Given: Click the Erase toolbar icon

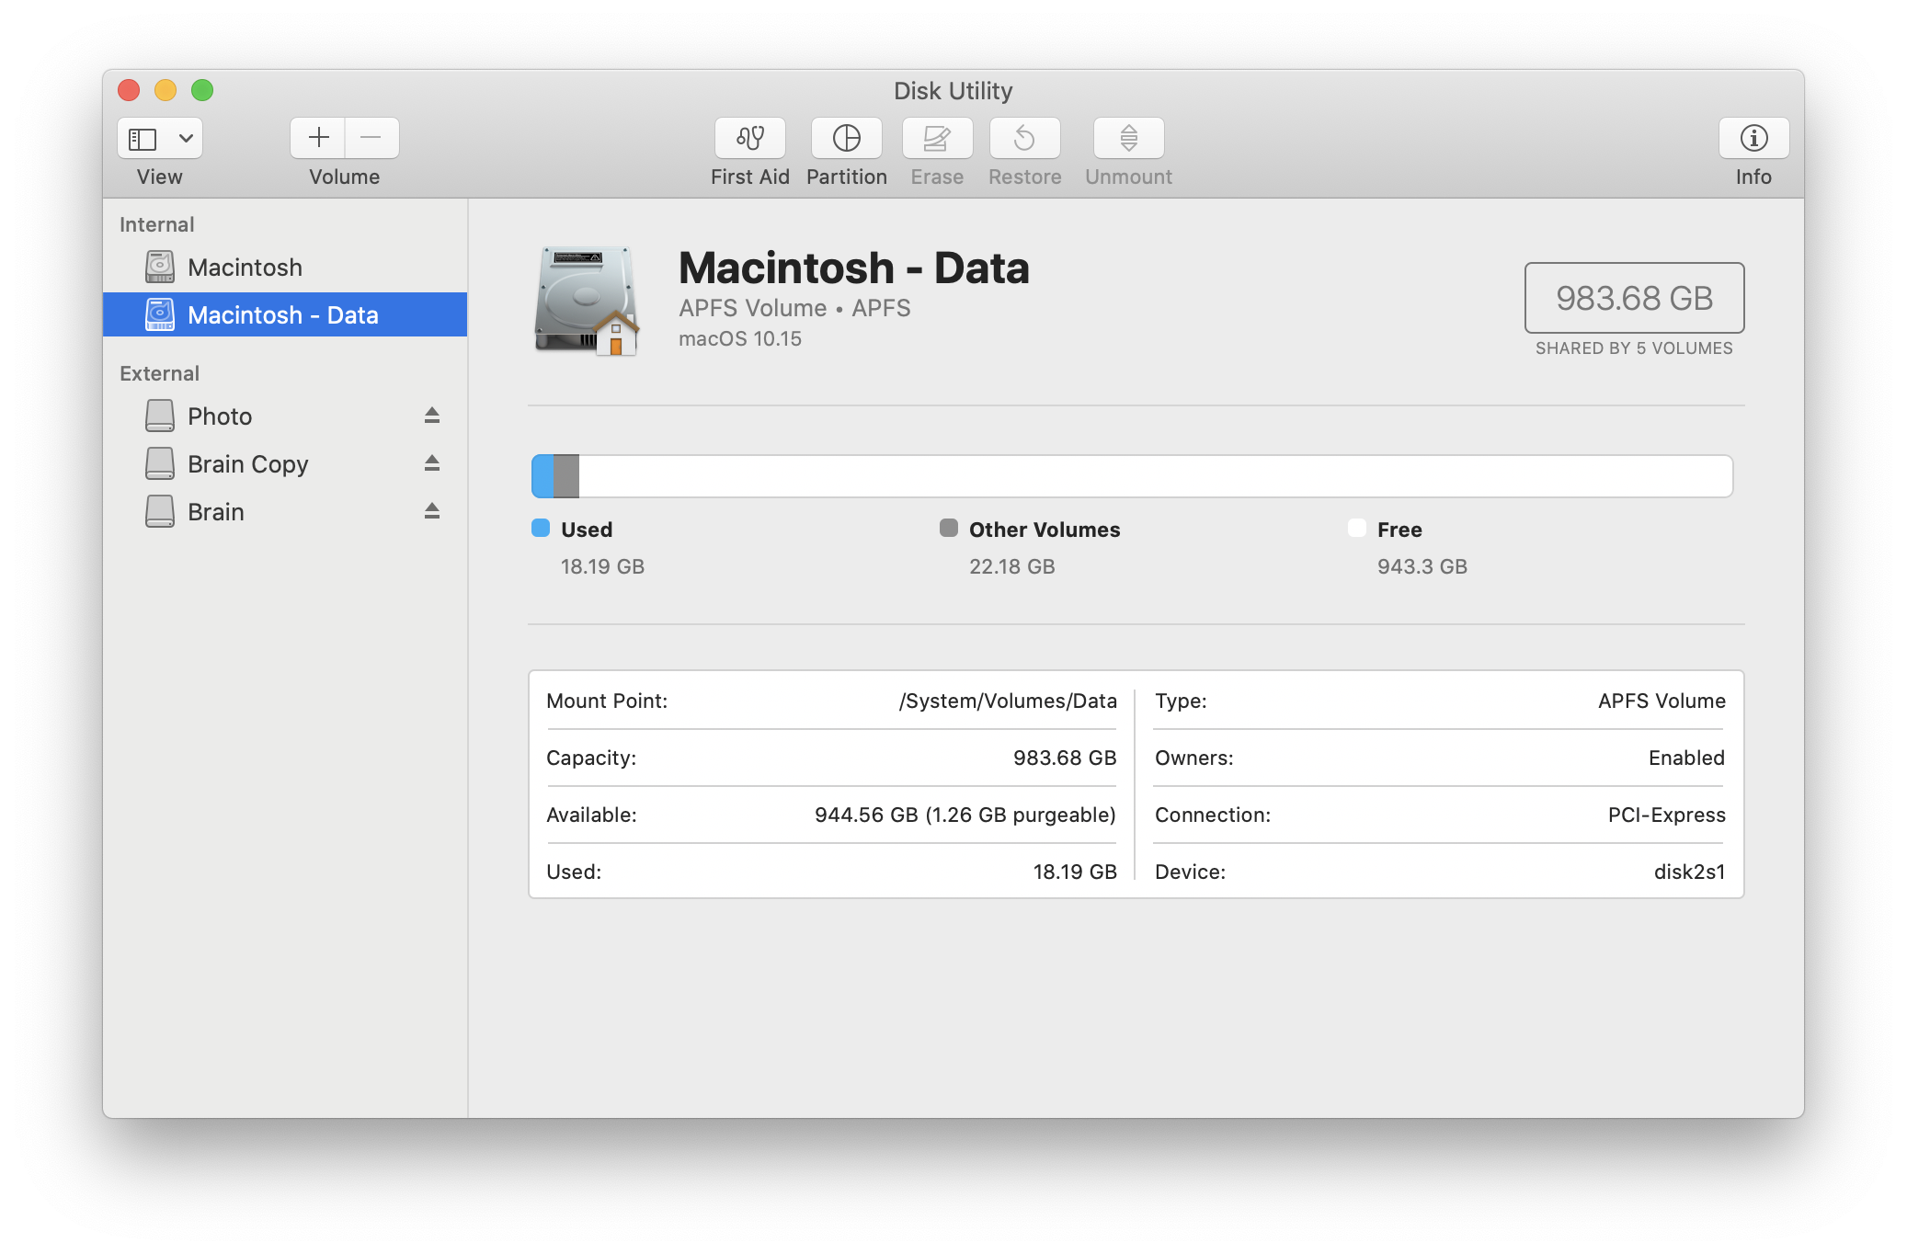Looking at the screenshot, I should (937, 139).
